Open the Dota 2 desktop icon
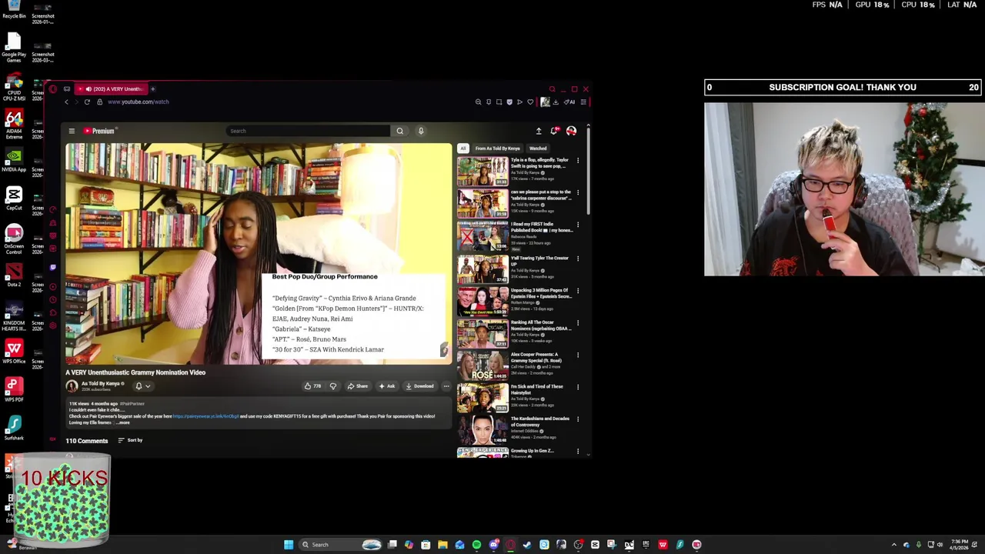The width and height of the screenshot is (985, 554). (x=14, y=275)
